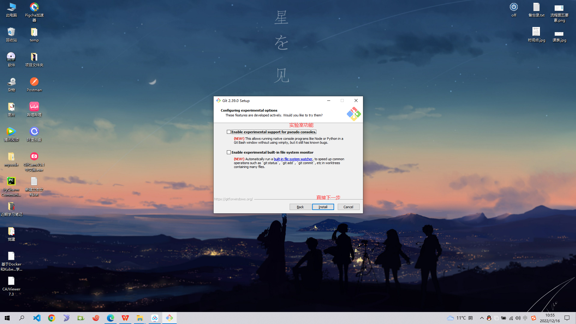Select the 腾讯视频 desktop icon
Screen dimensions: 576x324
point(11,134)
